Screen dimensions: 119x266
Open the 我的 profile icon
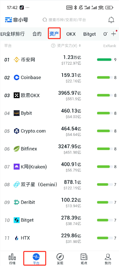[x=108, y=257]
